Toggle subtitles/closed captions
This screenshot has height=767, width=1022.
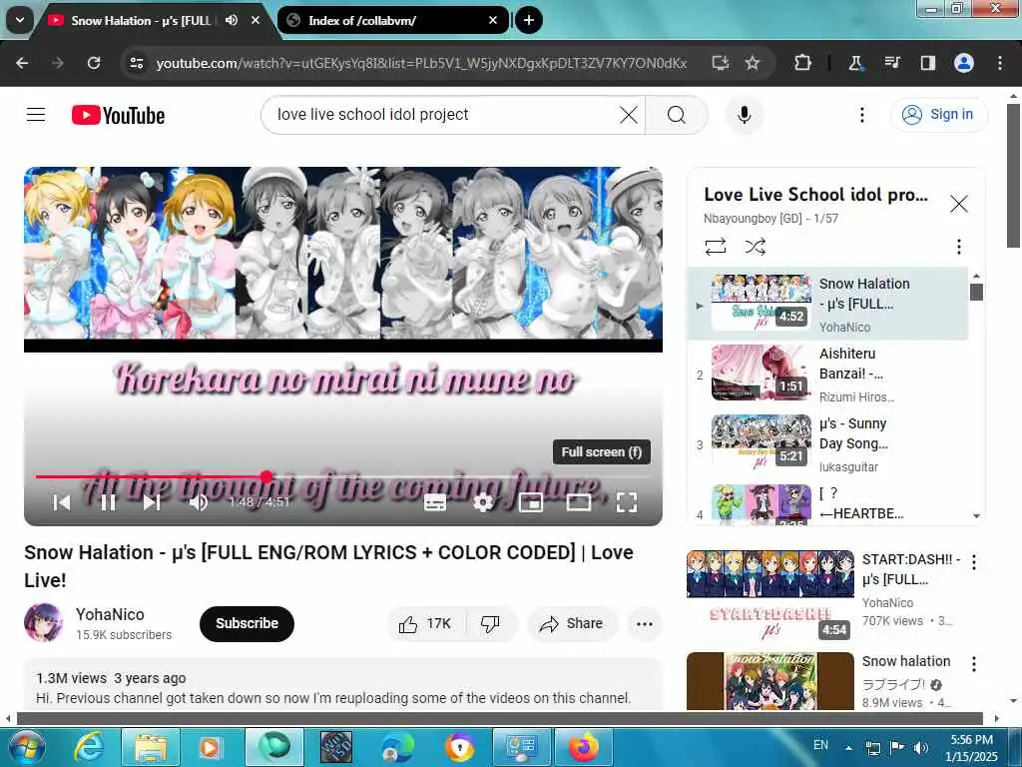coord(435,503)
